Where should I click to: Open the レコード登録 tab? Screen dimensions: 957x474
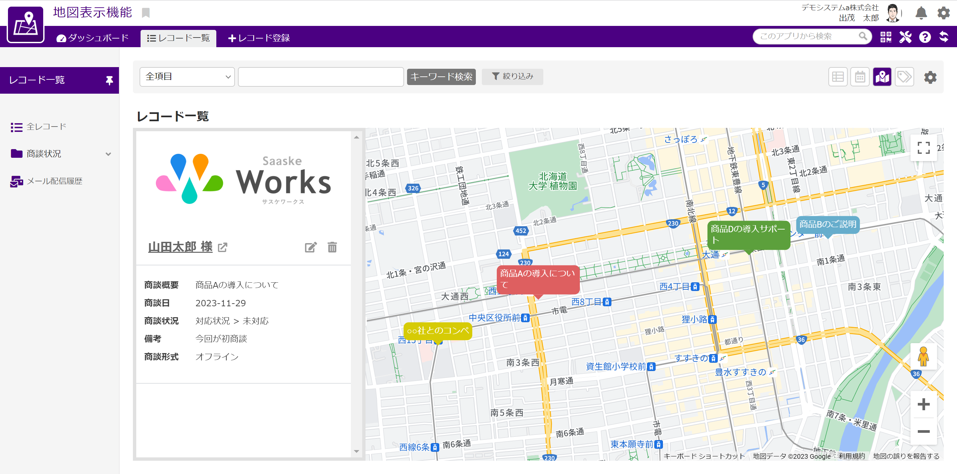point(259,38)
